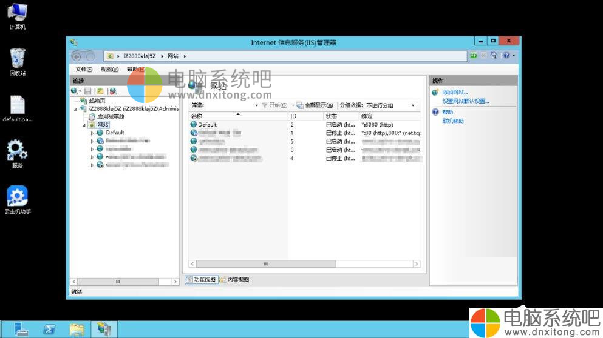Click the connections tree scrollbar's left arrow
Screen dimensions: 603x338
click(x=74, y=282)
